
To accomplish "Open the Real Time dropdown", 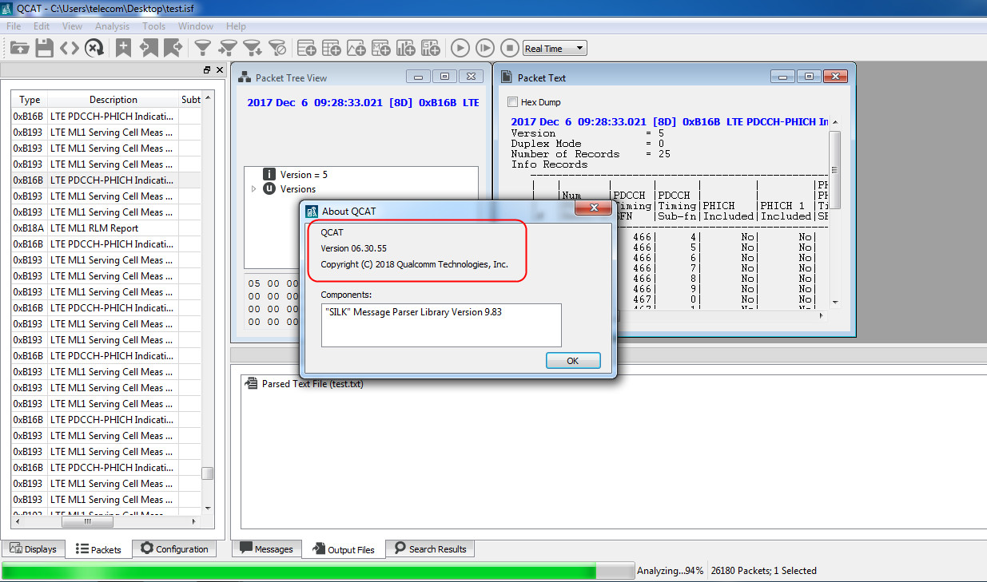I will [555, 49].
